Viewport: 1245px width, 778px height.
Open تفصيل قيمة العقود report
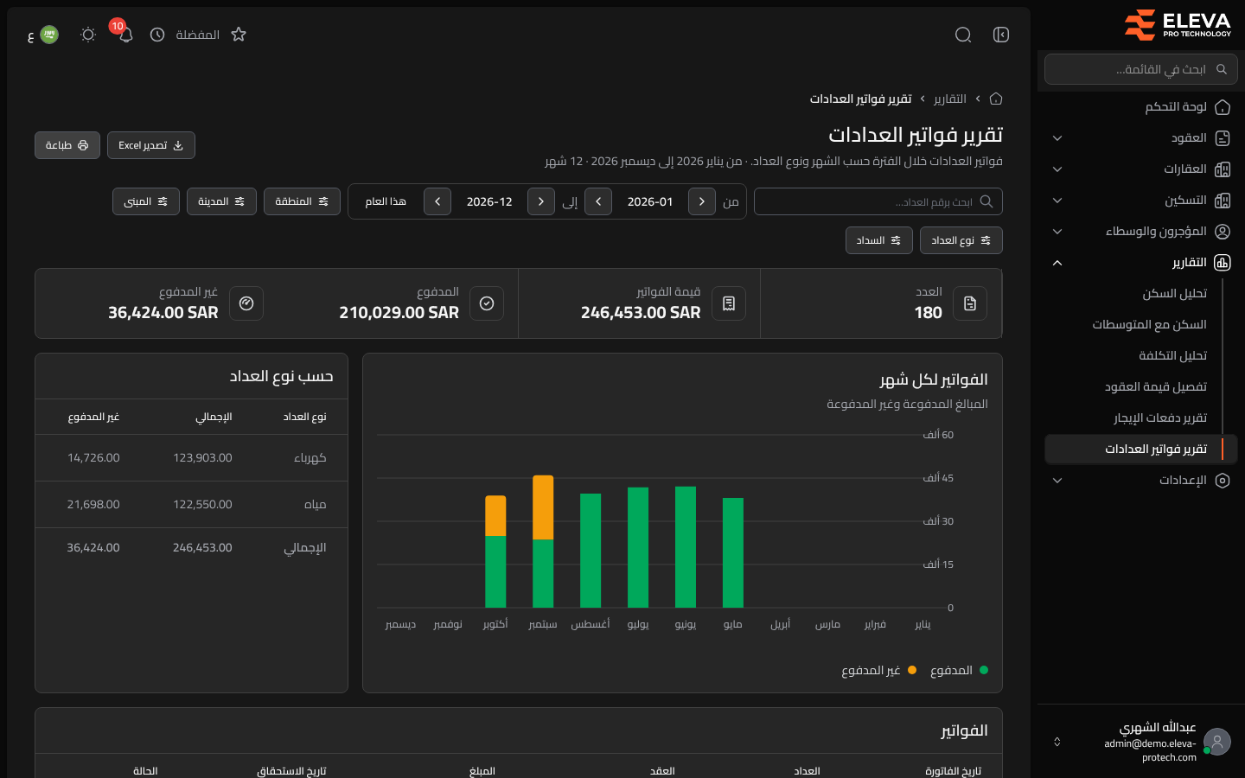[x=1155, y=387]
